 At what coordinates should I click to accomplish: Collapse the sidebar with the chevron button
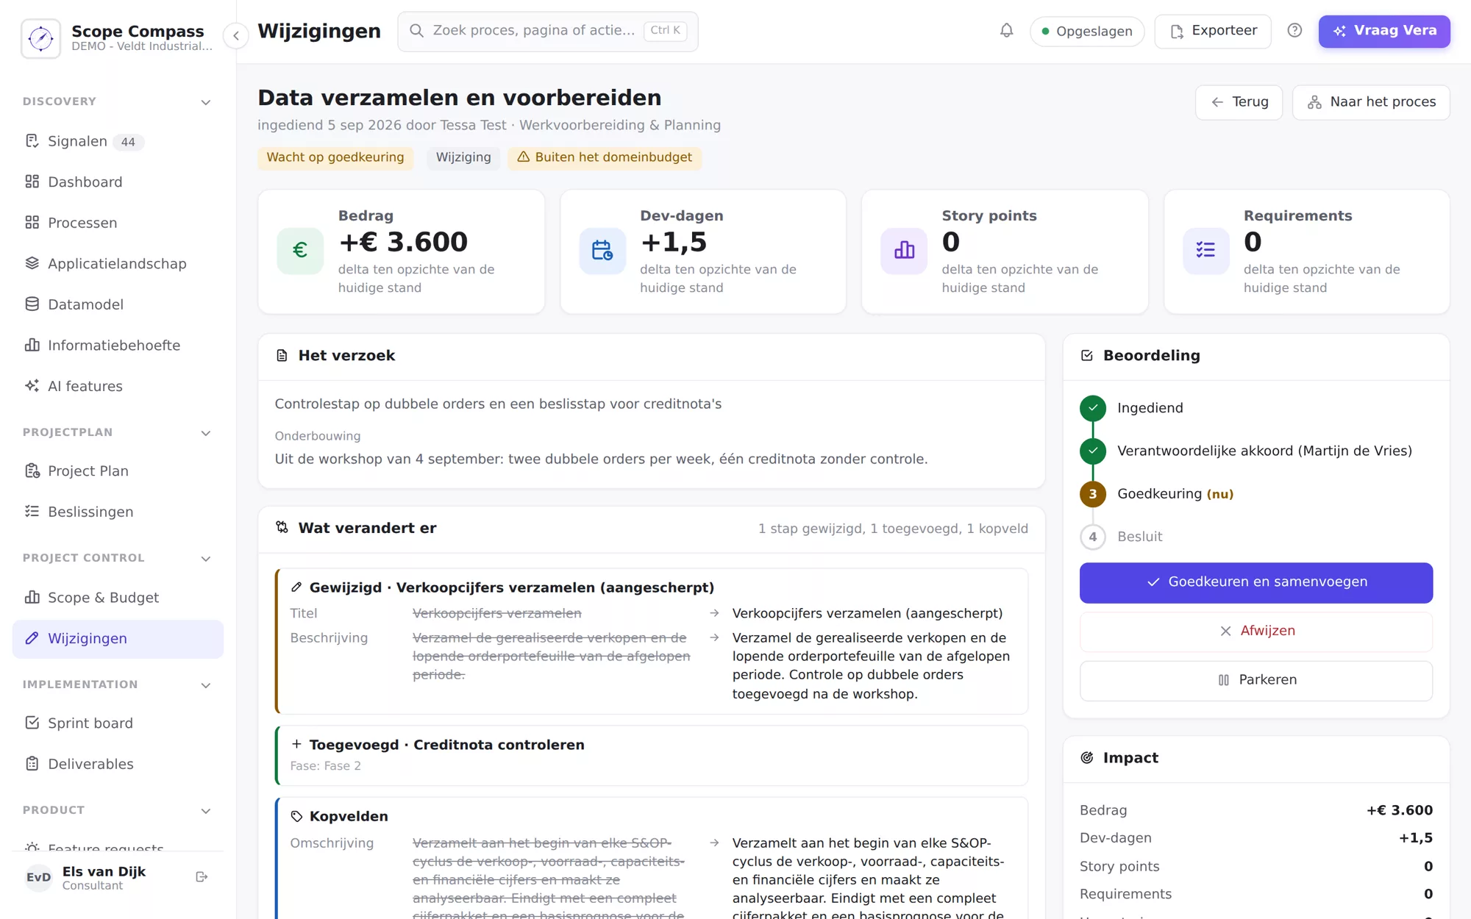point(236,35)
